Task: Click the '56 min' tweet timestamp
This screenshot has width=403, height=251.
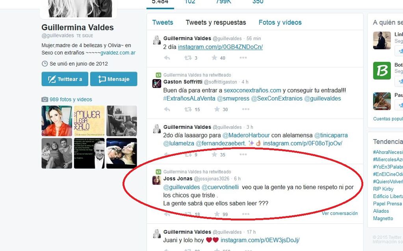Action: point(254,38)
